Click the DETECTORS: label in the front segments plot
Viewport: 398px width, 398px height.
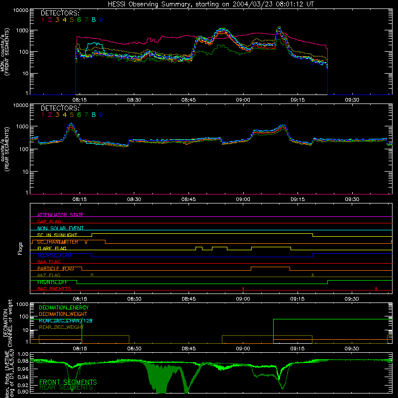tap(60, 13)
